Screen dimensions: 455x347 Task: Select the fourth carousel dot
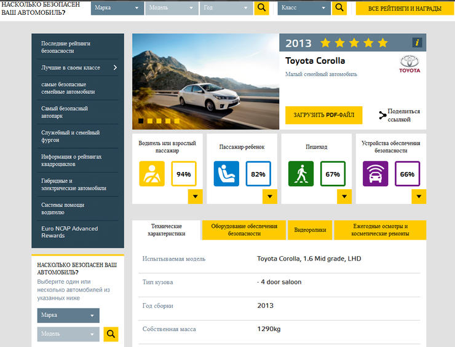point(168,121)
